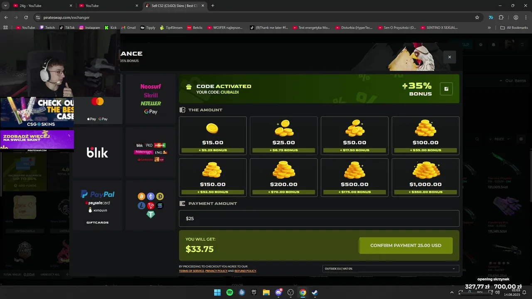The height and width of the screenshot is (299, 532).
Task: Select the $15.00 amount card
Action: coord(212,136)
